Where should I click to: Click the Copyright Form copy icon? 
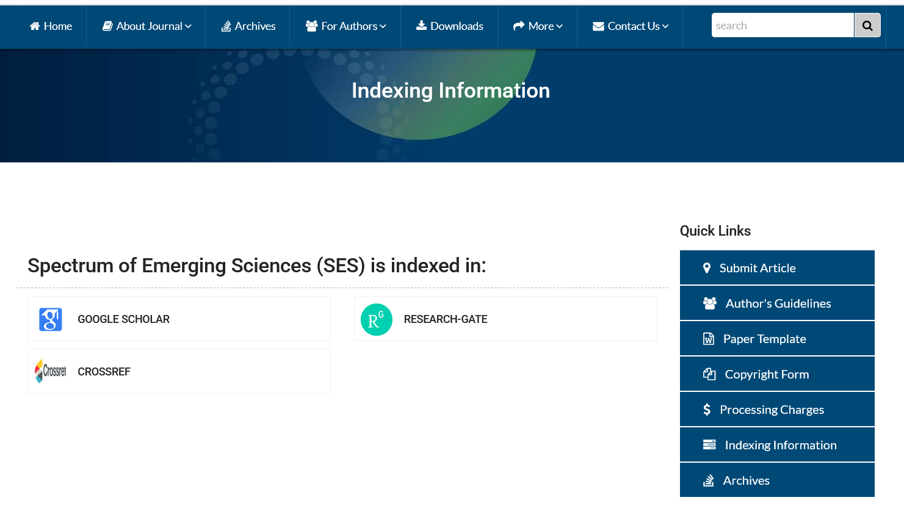coord(709,374)
